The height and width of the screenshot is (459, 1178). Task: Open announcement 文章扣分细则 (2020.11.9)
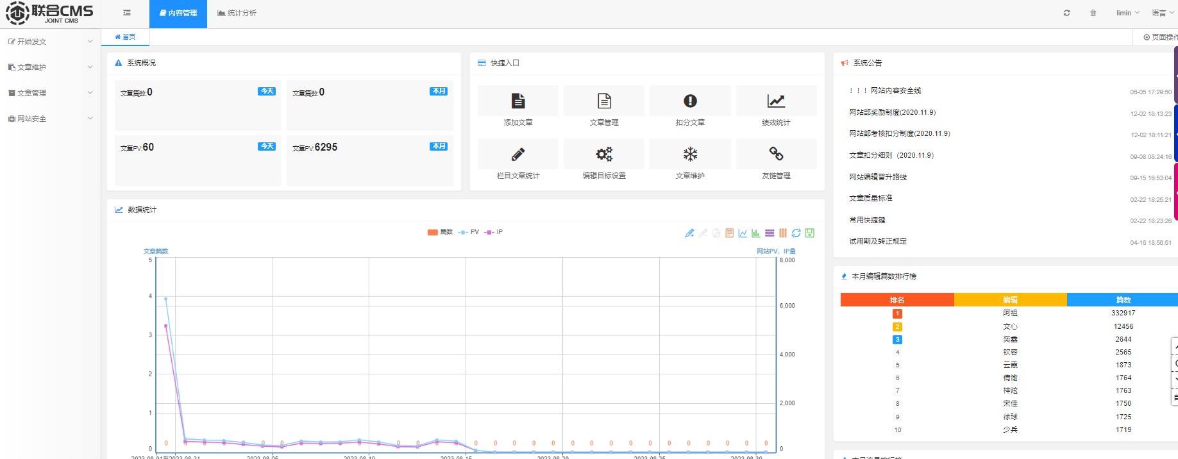click(891, 155)
